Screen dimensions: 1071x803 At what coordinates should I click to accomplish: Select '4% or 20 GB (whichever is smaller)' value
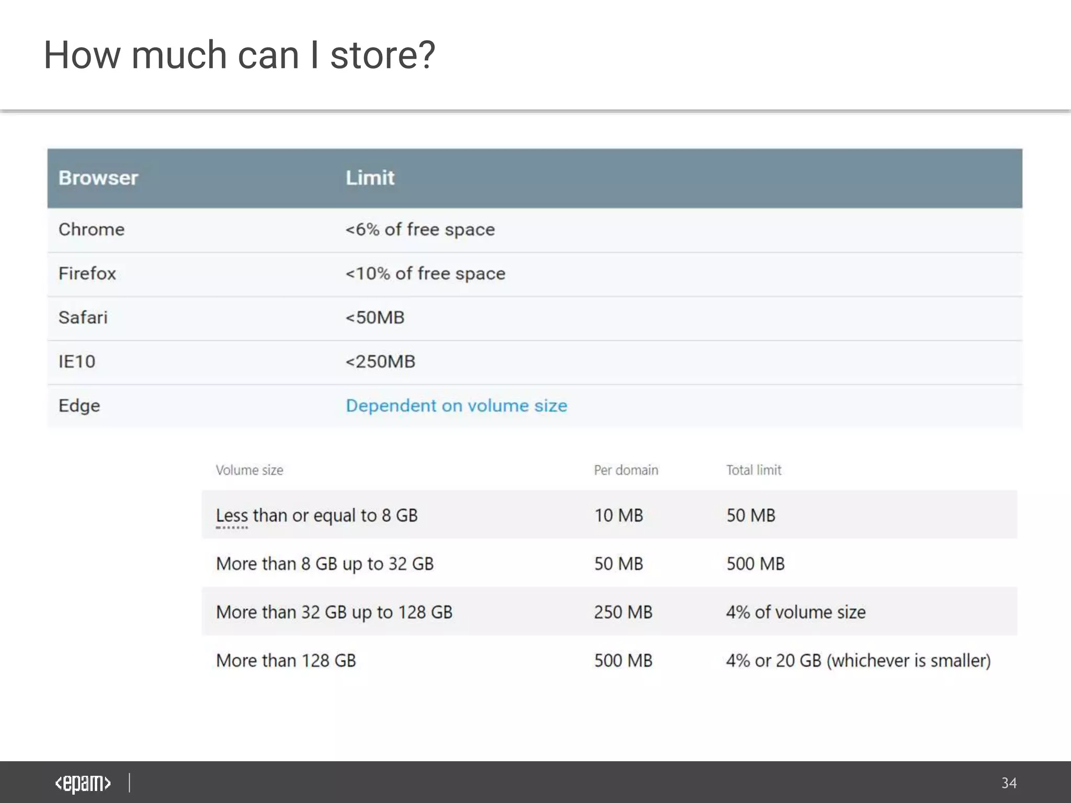(859, 661)
